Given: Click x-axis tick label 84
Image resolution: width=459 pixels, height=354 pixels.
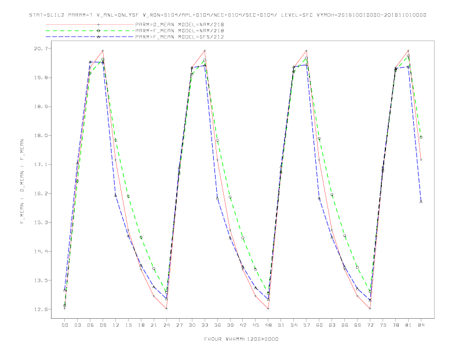Looking at the screenshot, I should pos(421,325).
